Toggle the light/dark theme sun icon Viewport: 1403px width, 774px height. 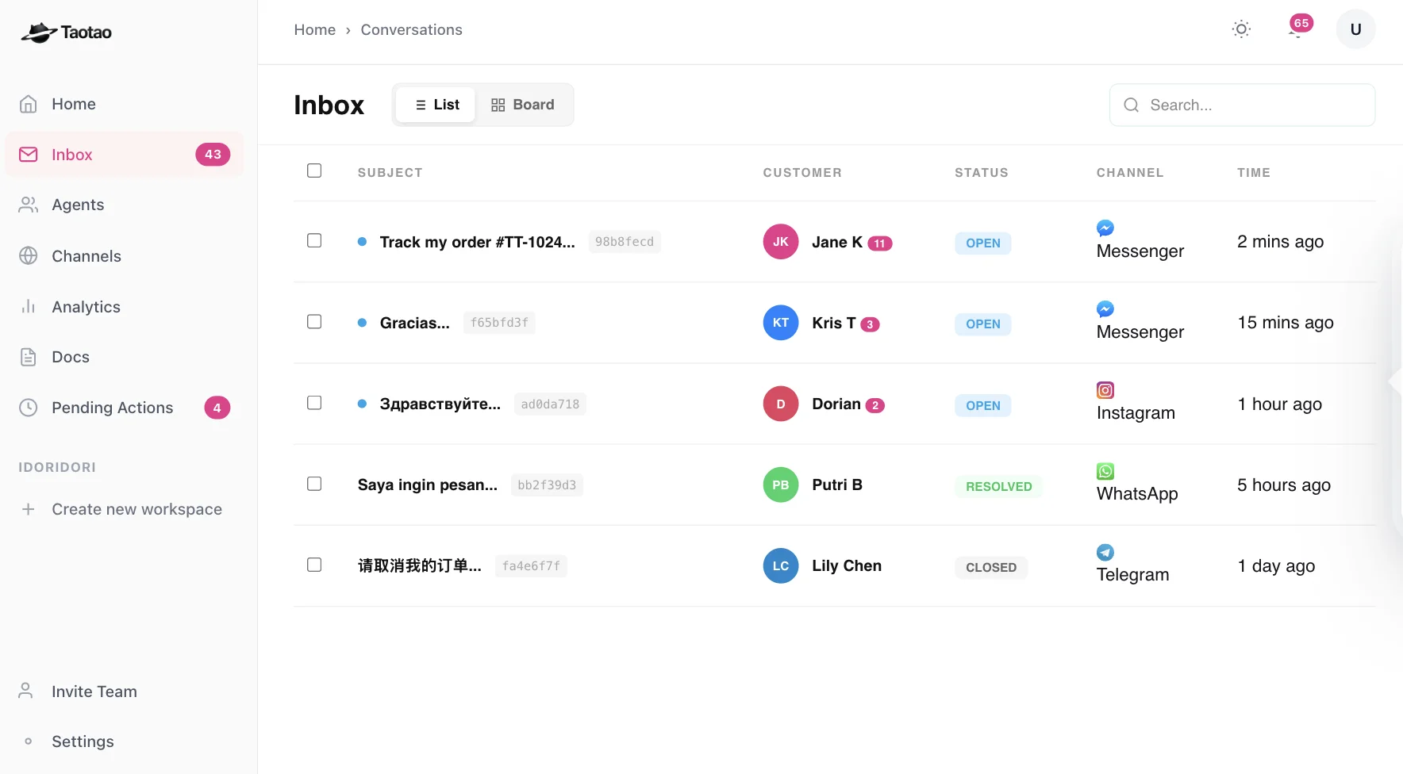(1241, 29)
